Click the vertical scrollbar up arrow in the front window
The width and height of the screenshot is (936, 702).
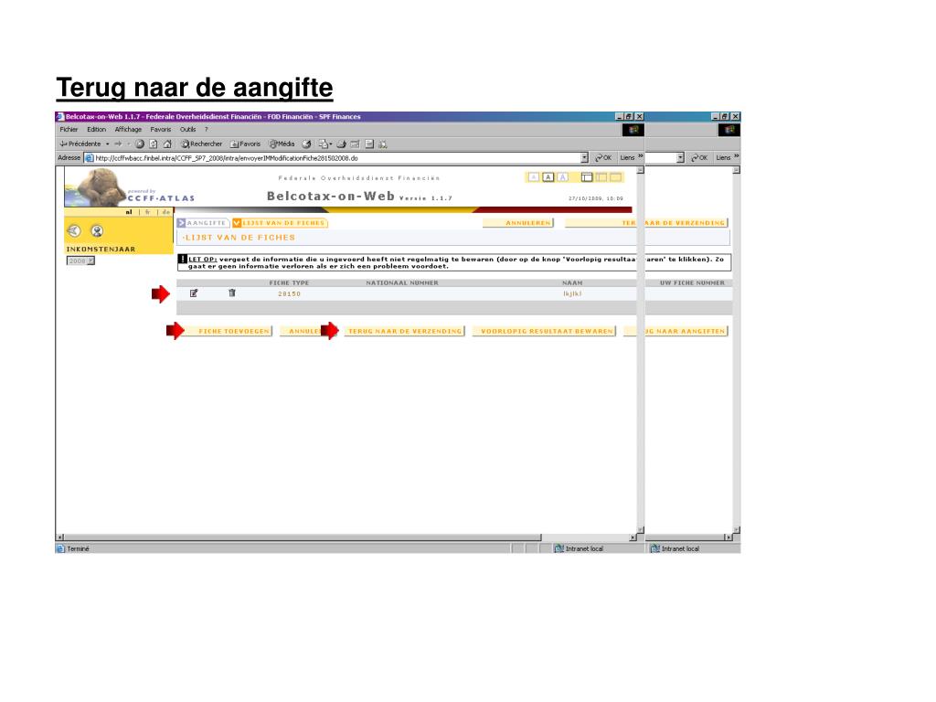point(640,170)
